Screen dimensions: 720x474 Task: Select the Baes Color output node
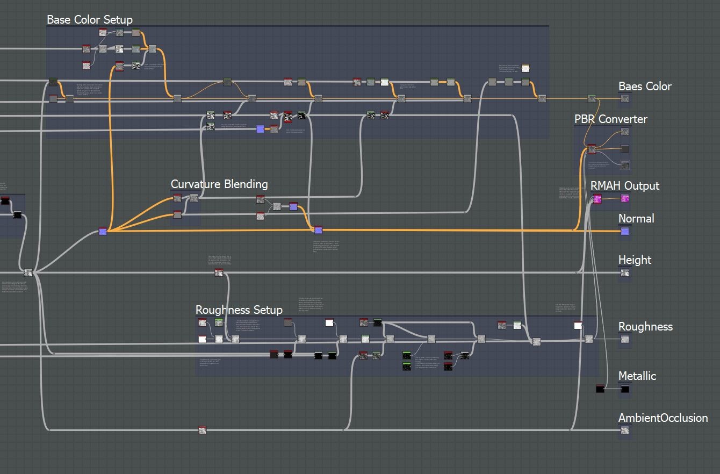pyautogui.click(x=624, y=98)
